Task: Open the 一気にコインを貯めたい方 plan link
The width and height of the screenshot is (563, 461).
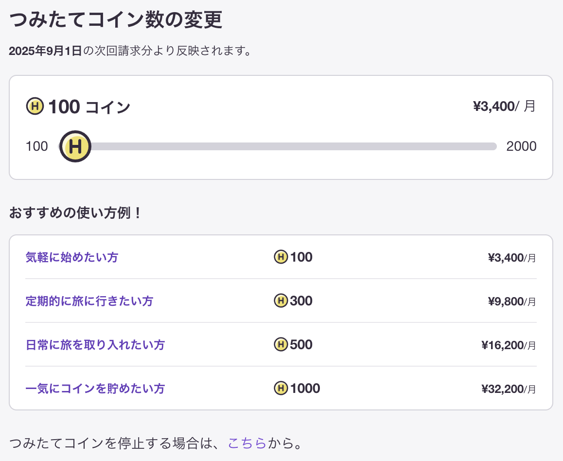Action: [94, 388]
